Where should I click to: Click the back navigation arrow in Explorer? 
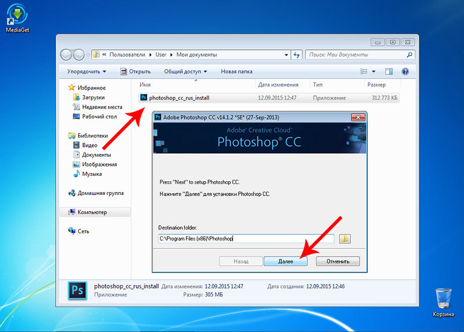pyautogui.click(x=67, y=55)
